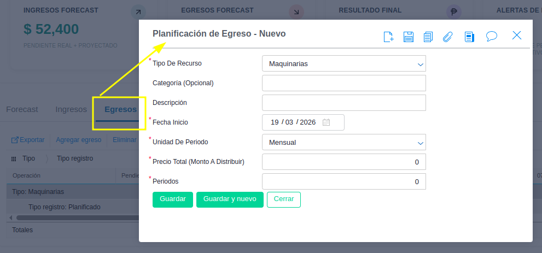
Task: Close the Planificación de Egreso dialog
Action: 517,36
